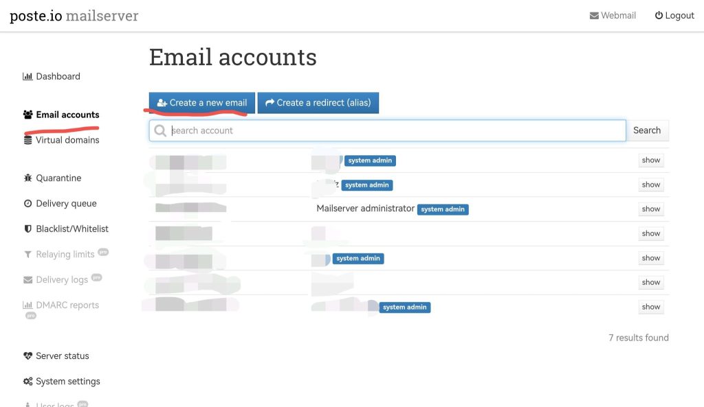The image size is (704, 407).
Task: Click the Quarantine bug icon
Action: (x=27, y=178)
